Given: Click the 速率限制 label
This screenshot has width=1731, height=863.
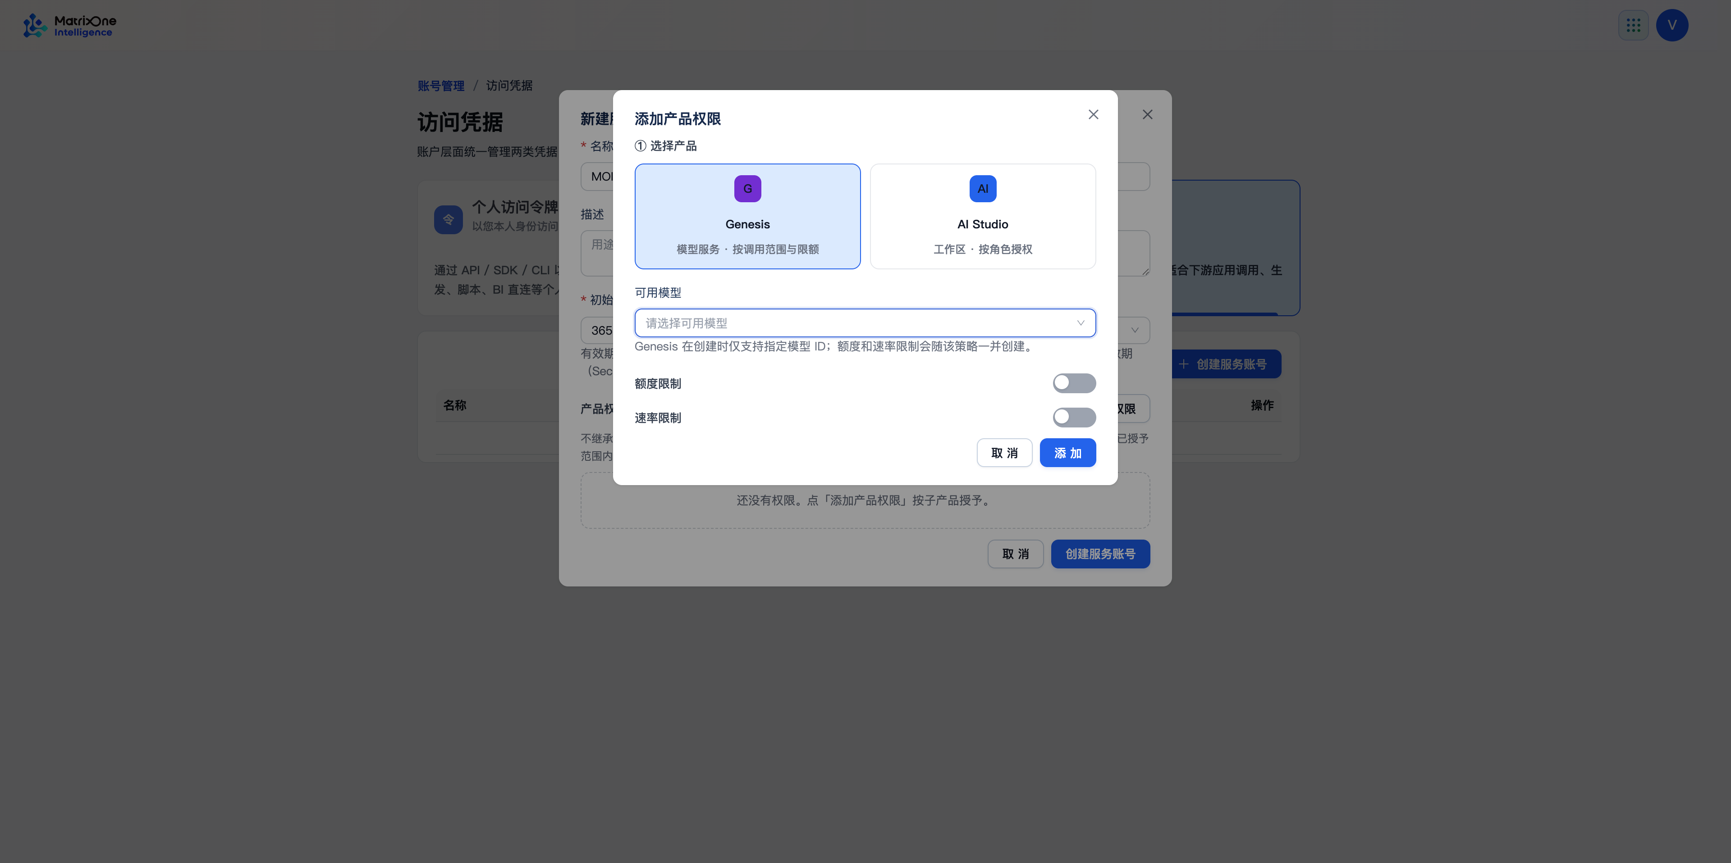Looking at the screenshot, I should coord(658,418).
